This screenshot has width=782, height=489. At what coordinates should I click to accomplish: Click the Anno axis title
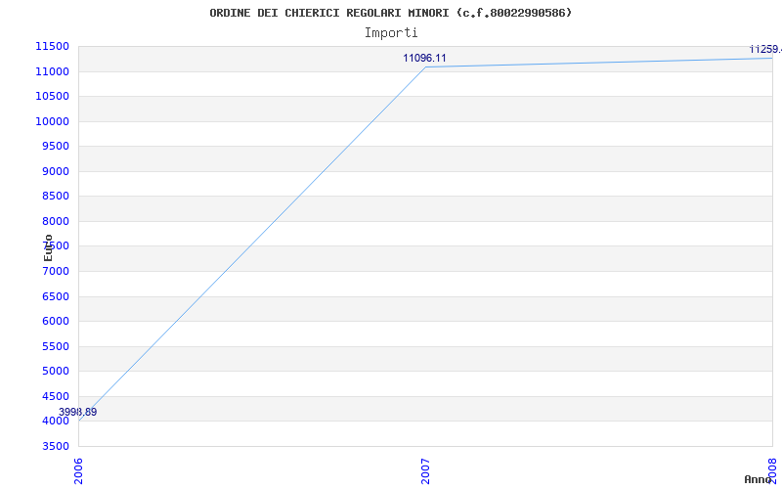[758, 479]
